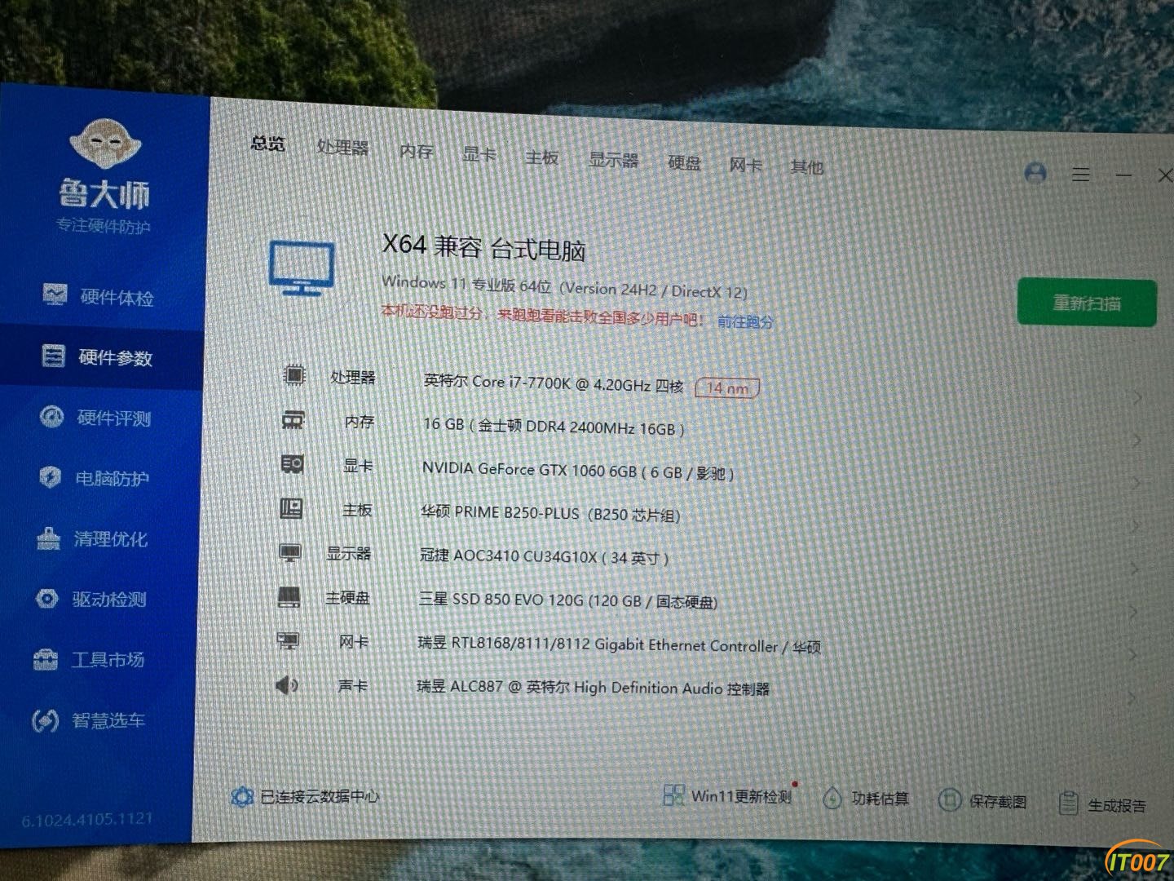This screenshot has height=881, width=1174.
Task: Open 硬件评测 benchmark section
Action: [96, 418]
